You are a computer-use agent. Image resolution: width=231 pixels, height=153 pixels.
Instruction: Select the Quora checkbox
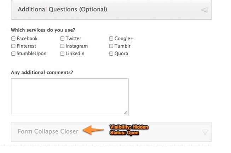111,54
